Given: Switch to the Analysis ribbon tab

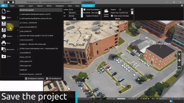Looking at the screenshot, I should 21,6.
